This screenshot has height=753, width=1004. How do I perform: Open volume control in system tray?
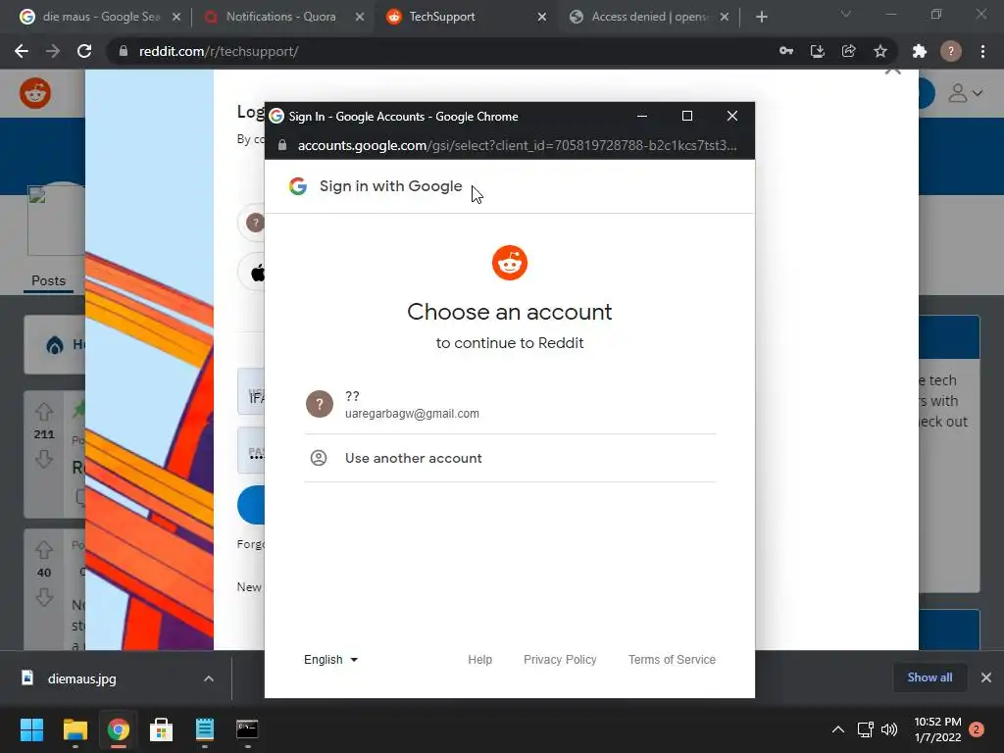[x=889, y=729]
